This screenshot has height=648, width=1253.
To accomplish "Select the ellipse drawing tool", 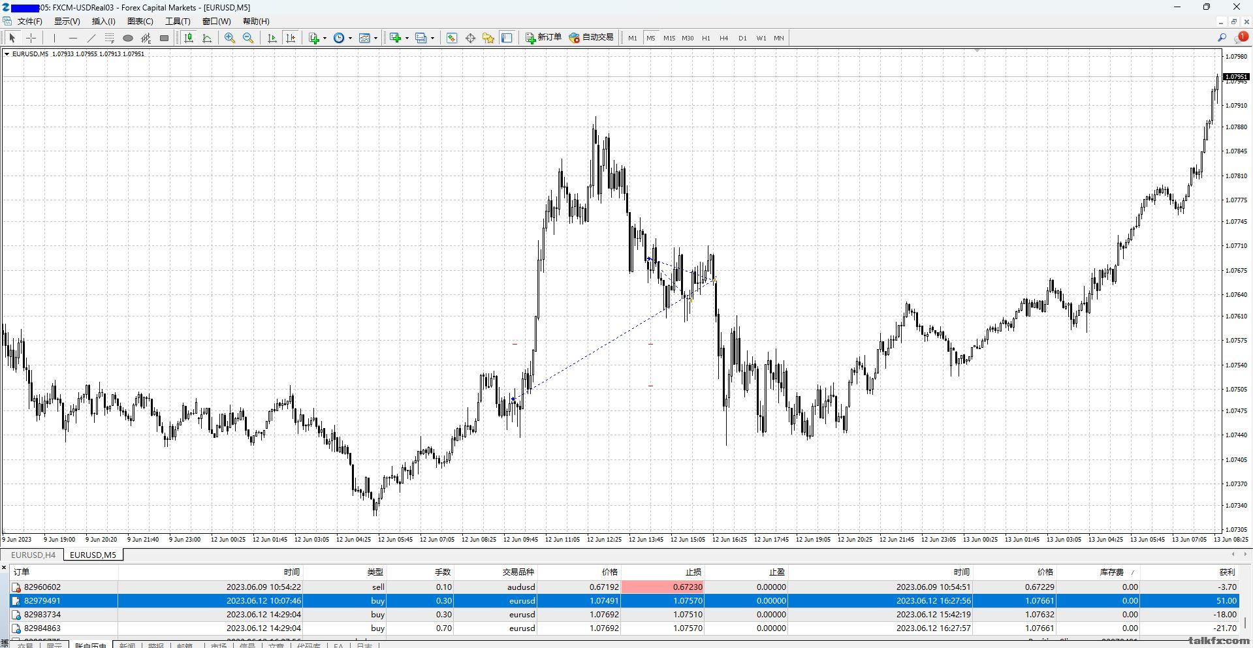I will coord(128,38).
